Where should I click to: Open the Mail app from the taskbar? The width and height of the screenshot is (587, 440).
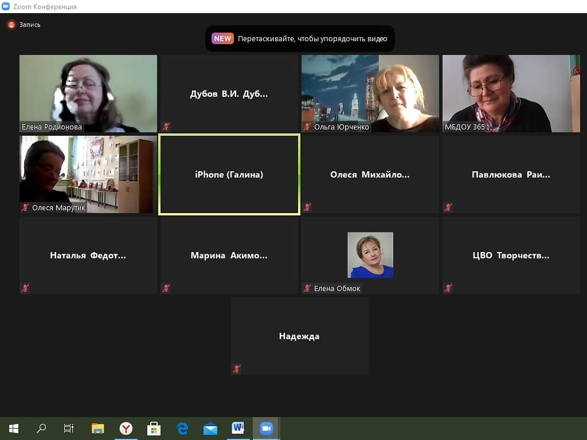210,429
